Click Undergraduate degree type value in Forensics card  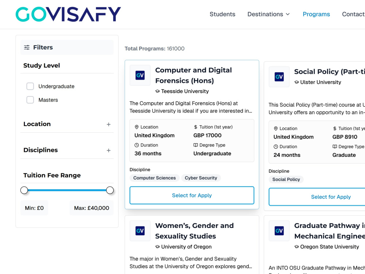point(212,153)
